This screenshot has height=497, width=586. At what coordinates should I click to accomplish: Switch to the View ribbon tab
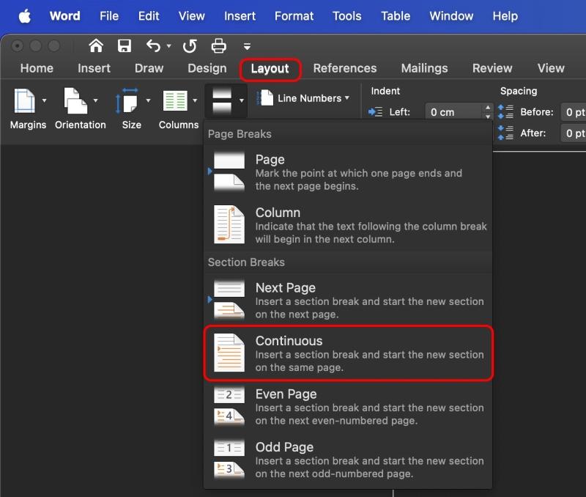coord(551,68)
